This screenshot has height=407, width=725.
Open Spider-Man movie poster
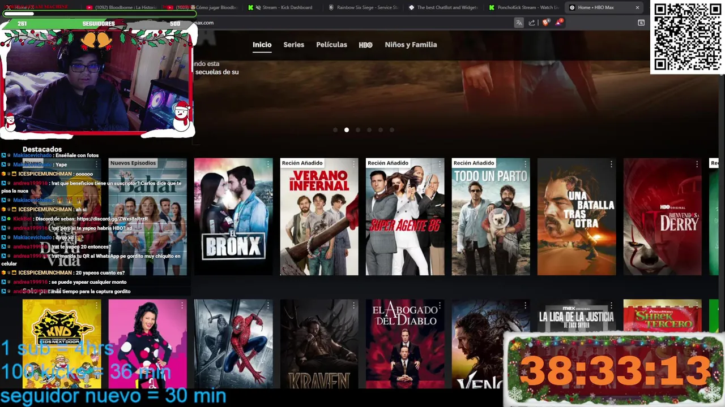(233, 344)
